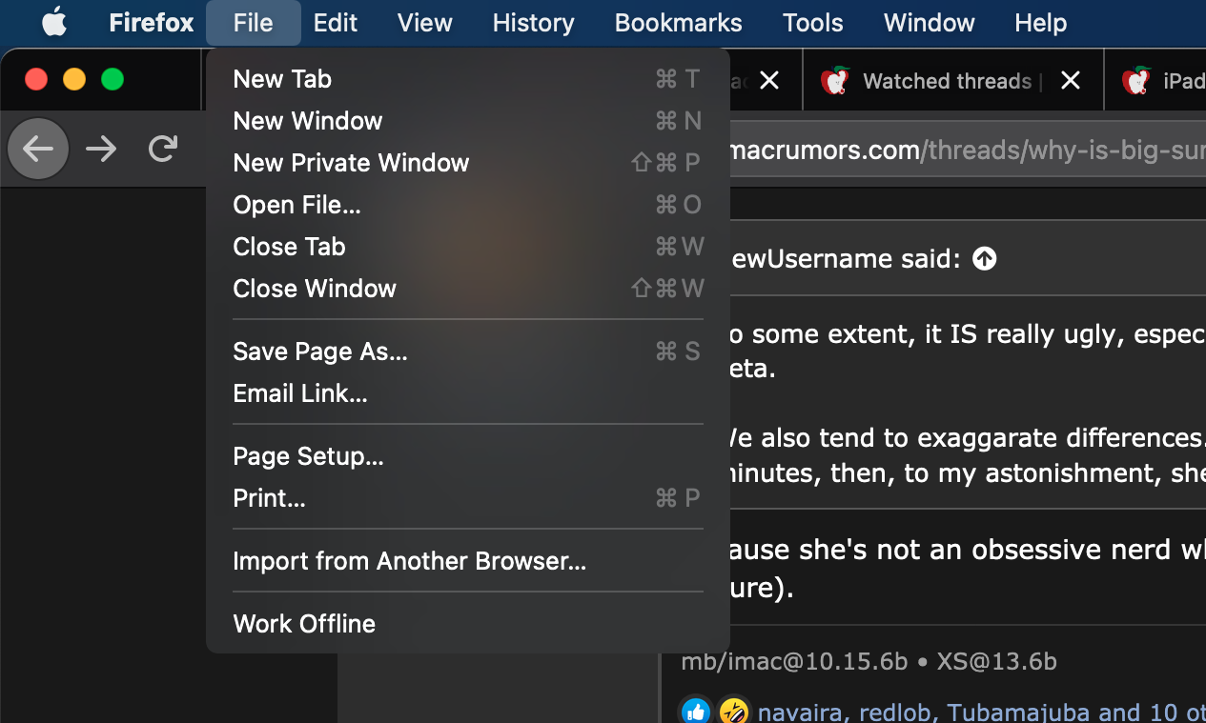The height and width of the screenshot is (723, 1206).
Task: Switch to the iPad tab
Action: point(1156,81)
